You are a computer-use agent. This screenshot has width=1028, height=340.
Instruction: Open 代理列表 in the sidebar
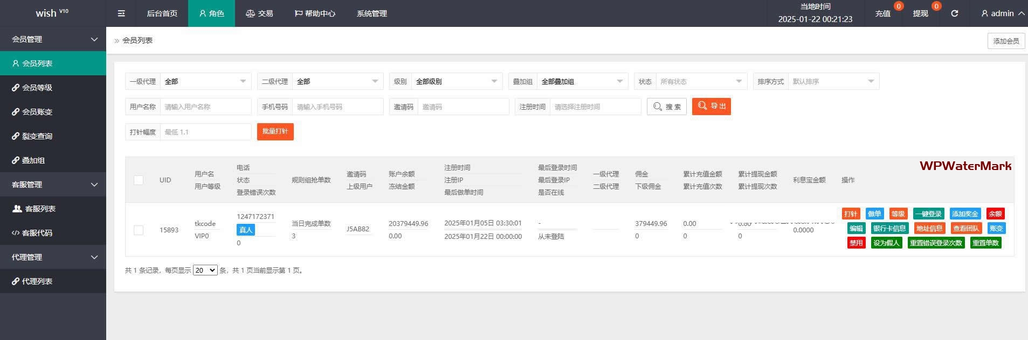click(x=37, y=281)
